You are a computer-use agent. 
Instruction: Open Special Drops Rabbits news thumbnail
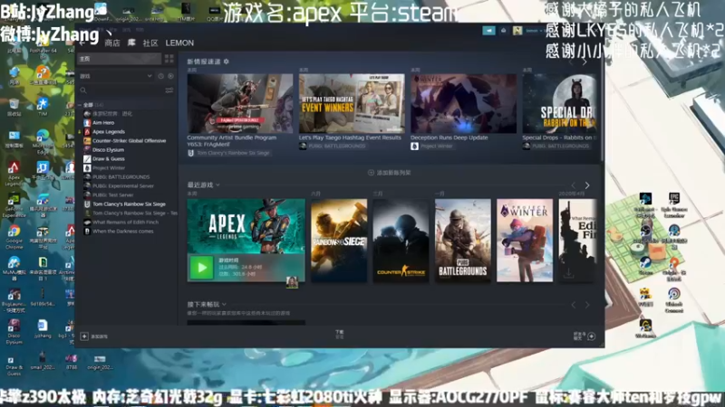[559, 103]
